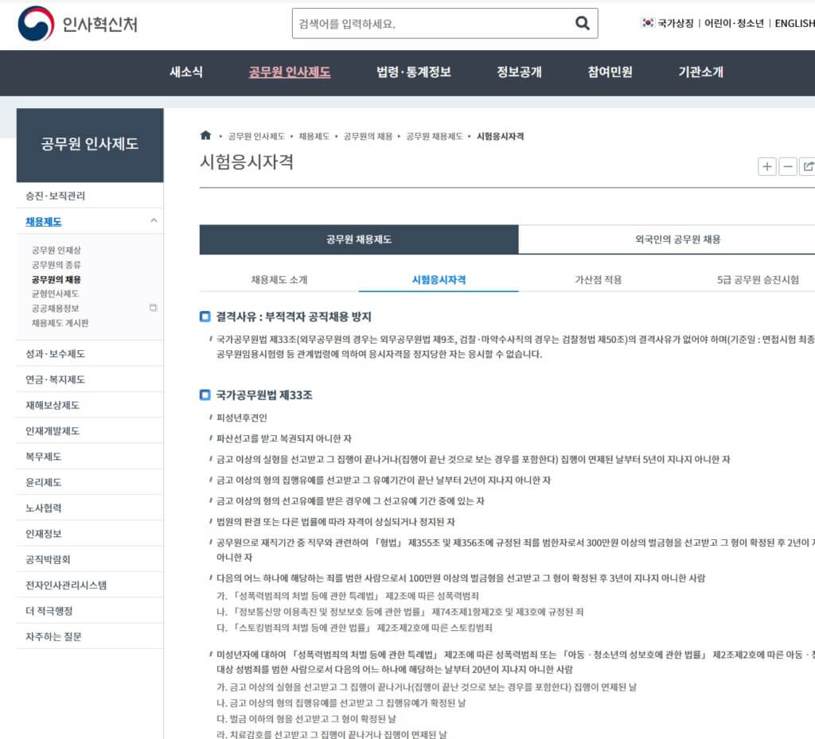Click the external link icon beside 공공채용정보
This screenshot has width=815, height=739.
(x=154, y=308)
